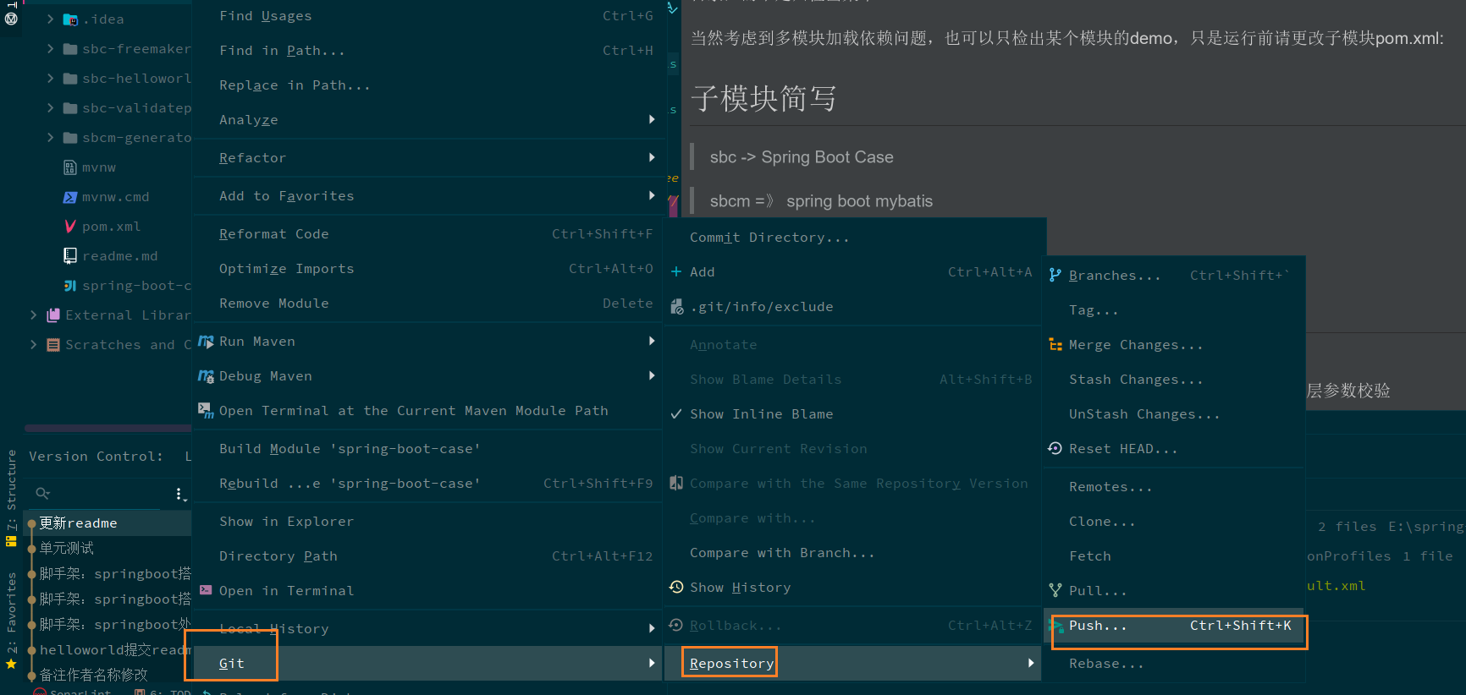Expand the sbc-helloworld module
The width and height of the screenshot is (1466, 695).
pyautogui.click(x=51, y=79)
